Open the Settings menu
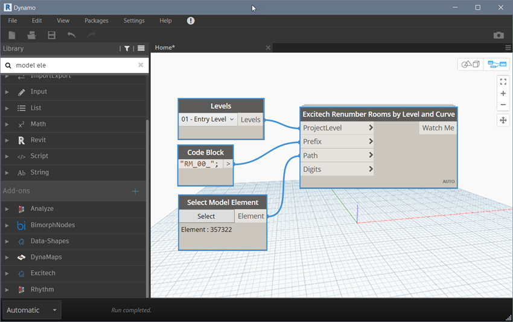Image resolution: width=513 pixels, height=322 pixels. coord(134,21)
